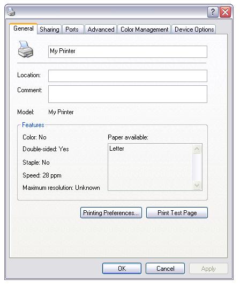Click the question mark help button
This screenshot has width=240, height=288.
point(213,12)
